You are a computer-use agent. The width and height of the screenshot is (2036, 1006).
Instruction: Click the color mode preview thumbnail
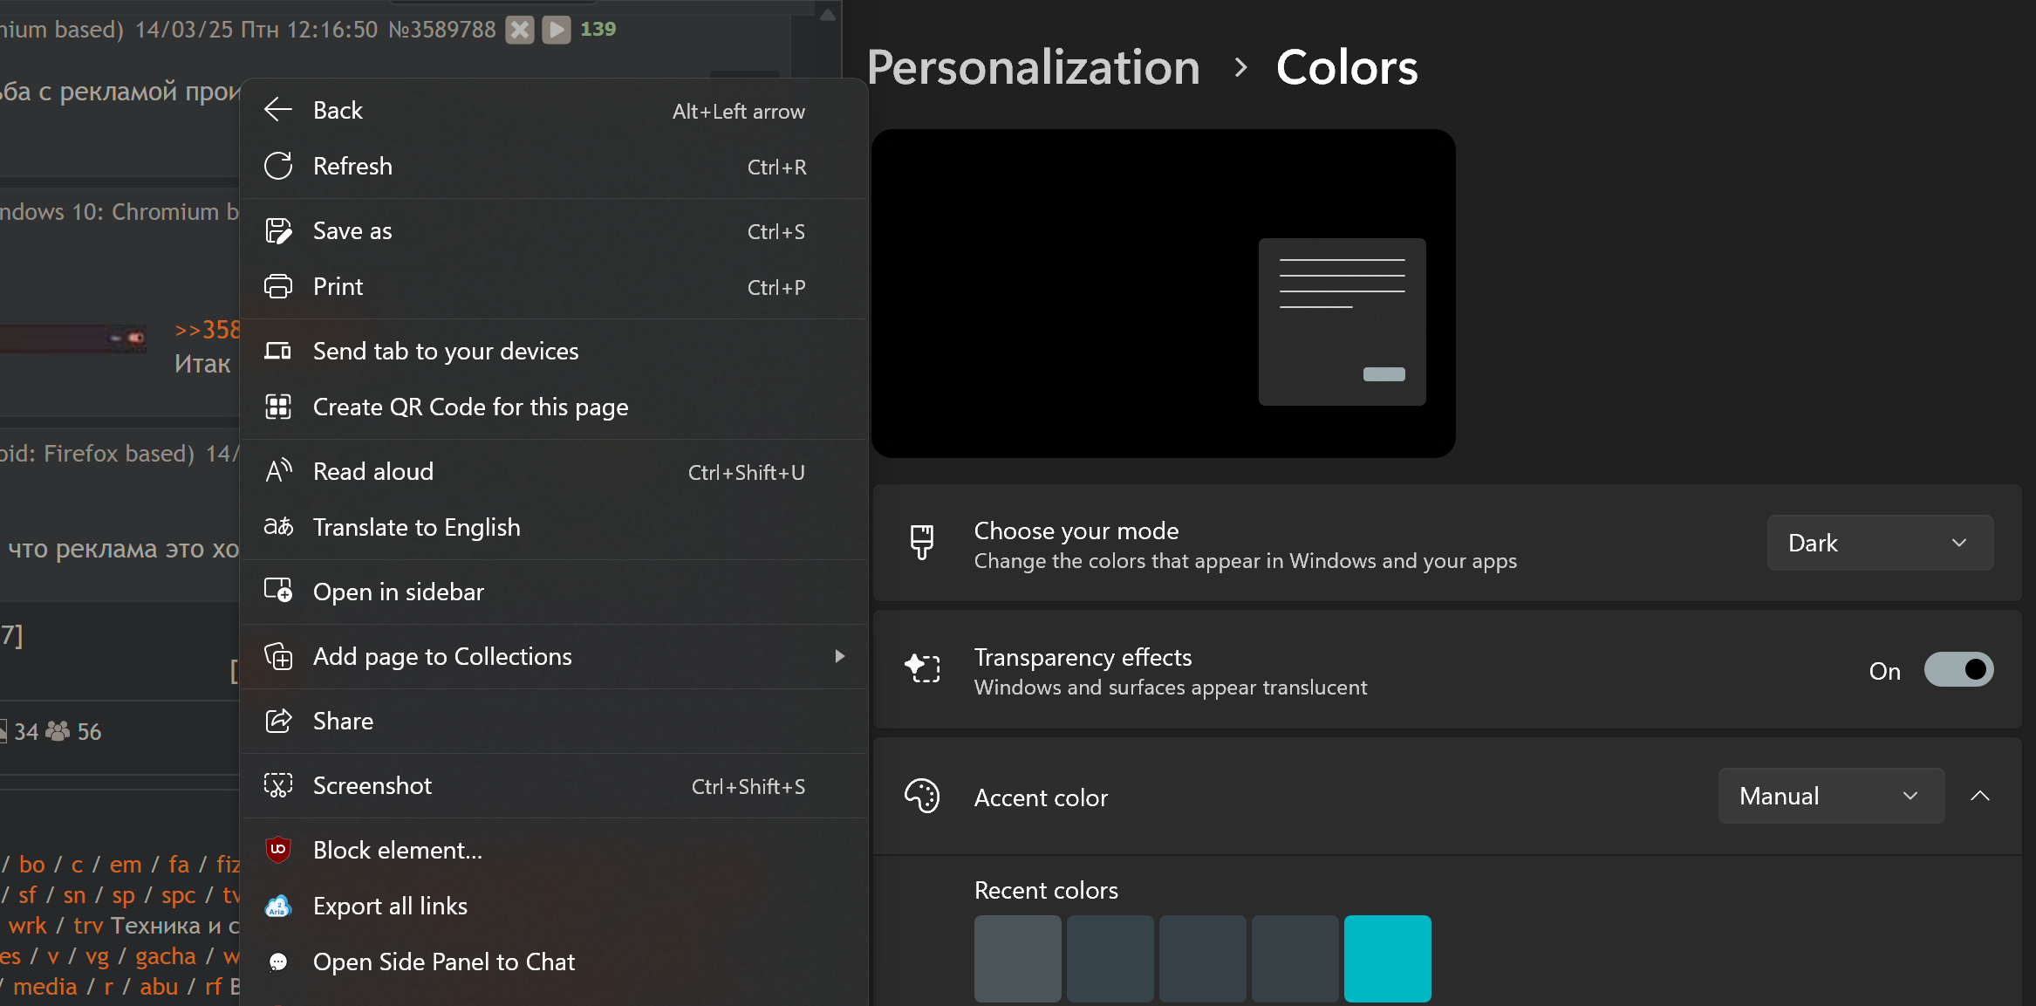[1163, 293]
